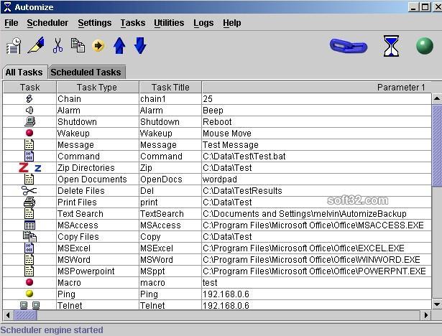Select the MSAccess row table icon

[29, 225]
